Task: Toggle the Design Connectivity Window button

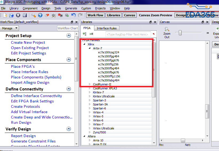Action: 197,15
